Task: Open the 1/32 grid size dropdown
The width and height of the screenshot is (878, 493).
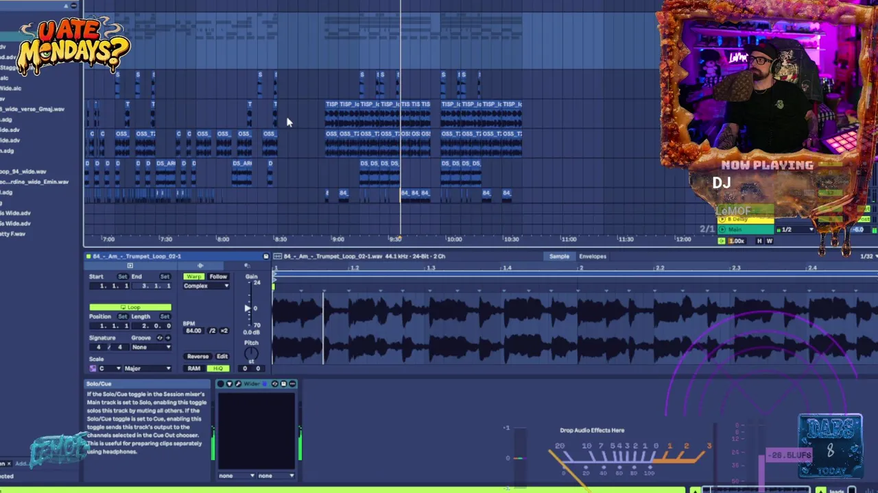Action: 869,256
